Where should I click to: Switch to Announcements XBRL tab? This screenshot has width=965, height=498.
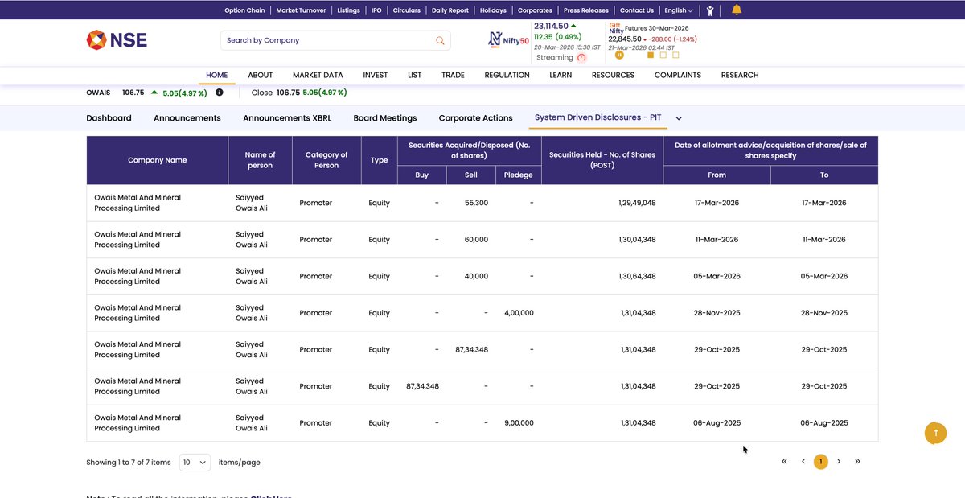point(287,118)
